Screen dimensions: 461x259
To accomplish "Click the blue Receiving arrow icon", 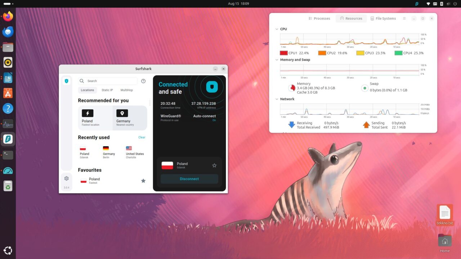I will tap(292, 125).
